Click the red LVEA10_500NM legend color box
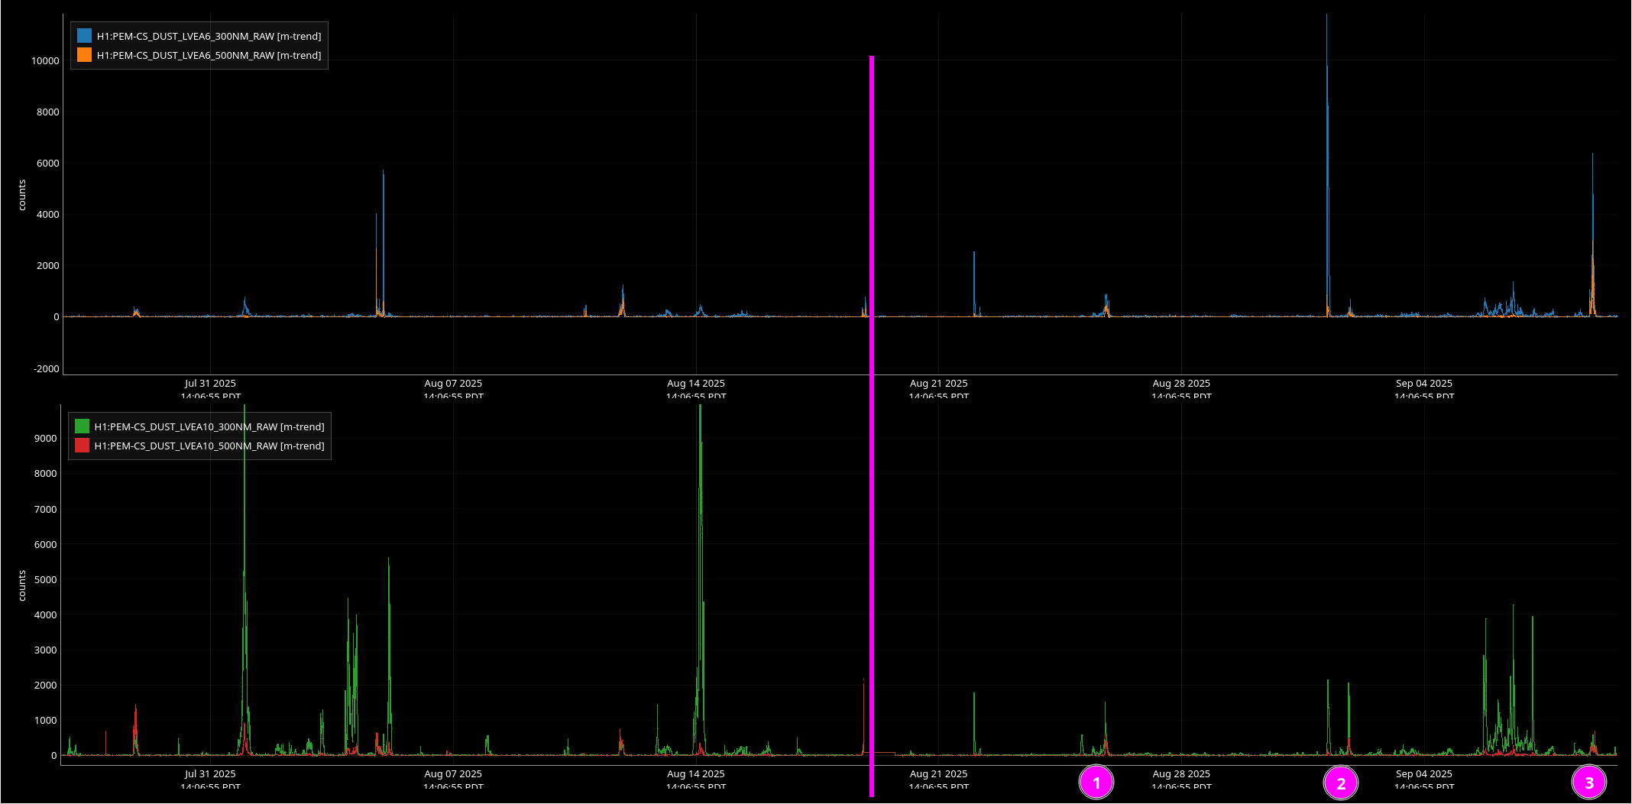 (x=82, y=446)
